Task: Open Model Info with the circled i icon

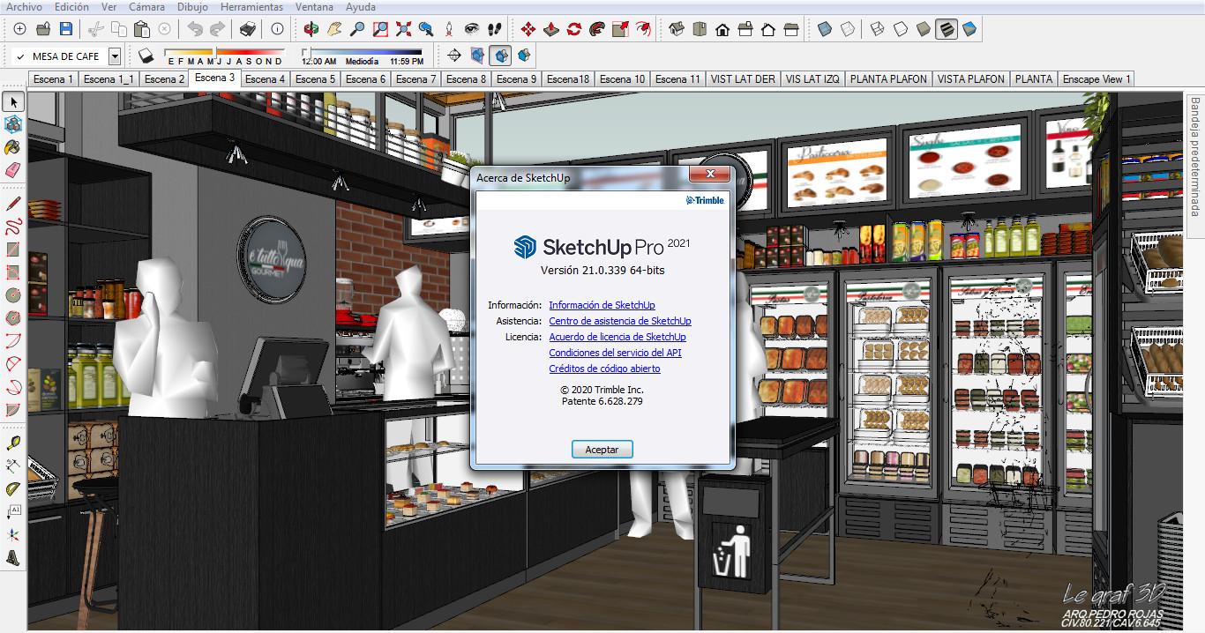Action: tap(277, 29)
